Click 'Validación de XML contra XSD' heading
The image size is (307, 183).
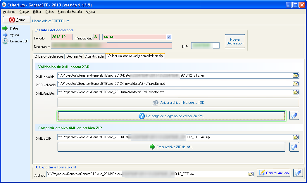(64, 67)
